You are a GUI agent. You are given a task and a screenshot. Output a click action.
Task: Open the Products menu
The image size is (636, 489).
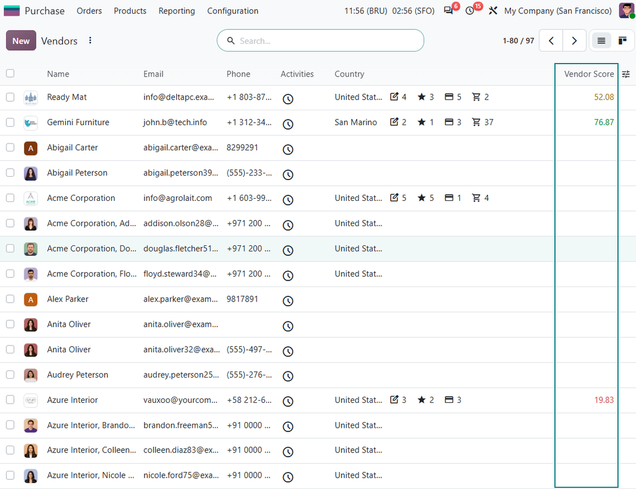click(130, 11)
